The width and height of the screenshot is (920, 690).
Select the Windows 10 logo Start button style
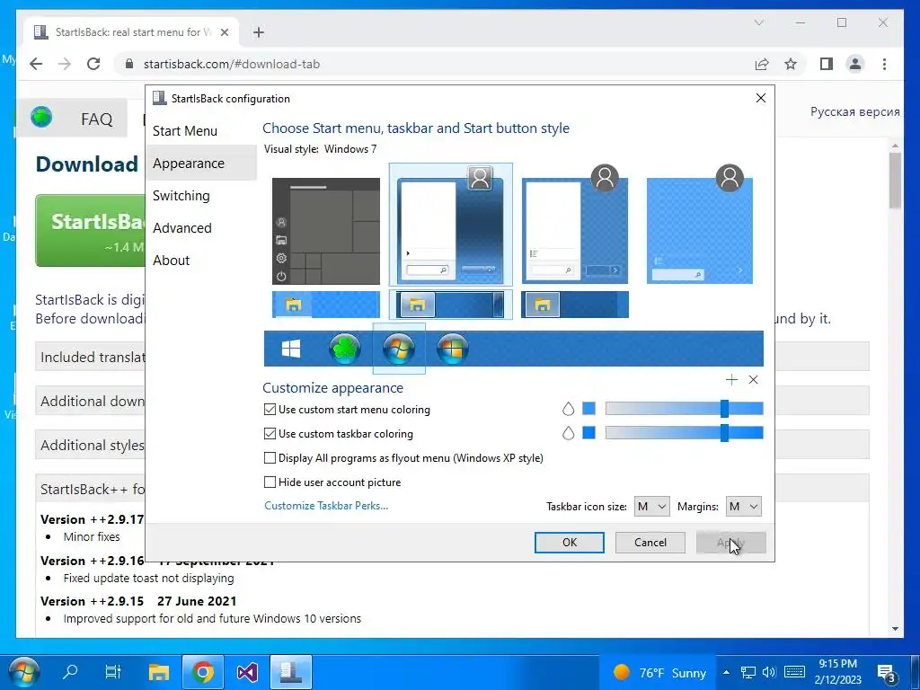tap(291, 349)
